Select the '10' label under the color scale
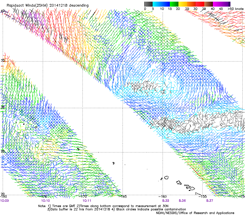The width and height of the screenshot is (245, 215). pyautogui.click(x=162, y=9)
